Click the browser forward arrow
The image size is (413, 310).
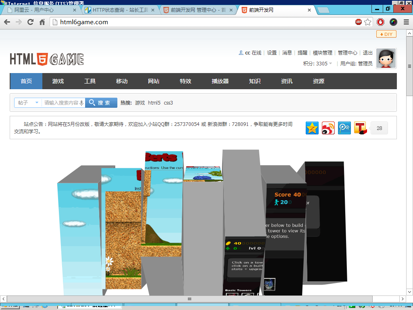pos(19,22)
